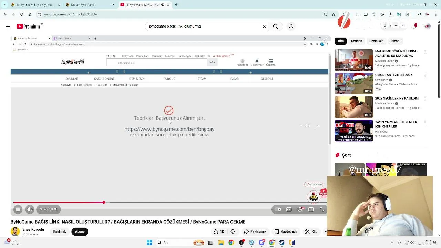Subscribe with the Abone button
This screenshot has width=441, height=248.
coord(80,231)
